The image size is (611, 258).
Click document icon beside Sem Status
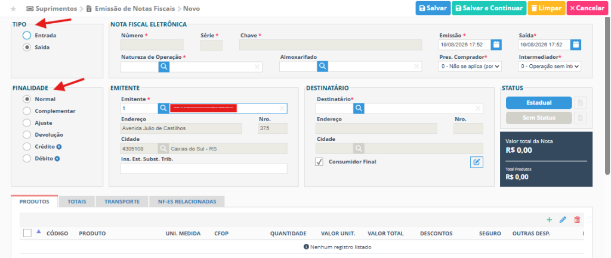pos(580,118)
